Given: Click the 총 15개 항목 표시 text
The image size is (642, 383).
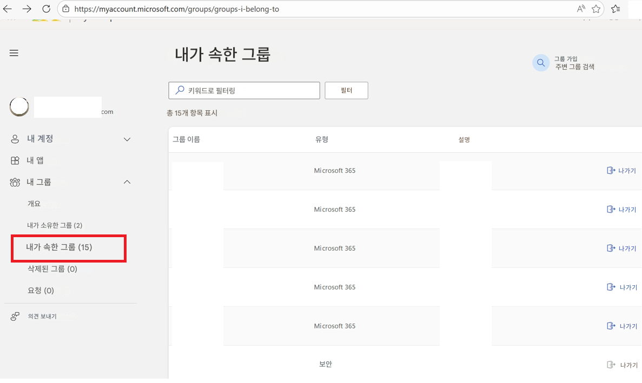Looking at the screenshot, I should click(x=192, y=113).
